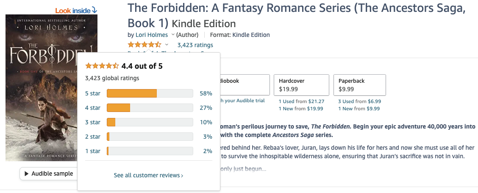Click the Lori Holmes author link
This screenshot has width=478, height=193.
pyautogui.click(x=151, y=35)
